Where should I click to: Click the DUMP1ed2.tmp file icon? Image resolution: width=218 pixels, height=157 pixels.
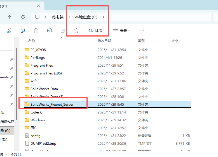click(27, 143)
